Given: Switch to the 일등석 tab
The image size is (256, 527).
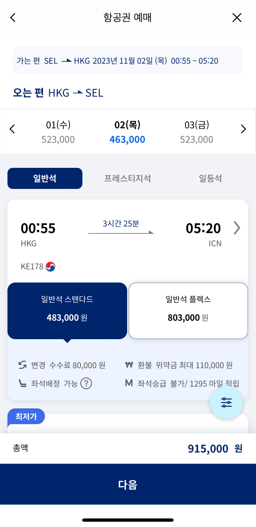Looking at the screenshot, I should 210,179.
